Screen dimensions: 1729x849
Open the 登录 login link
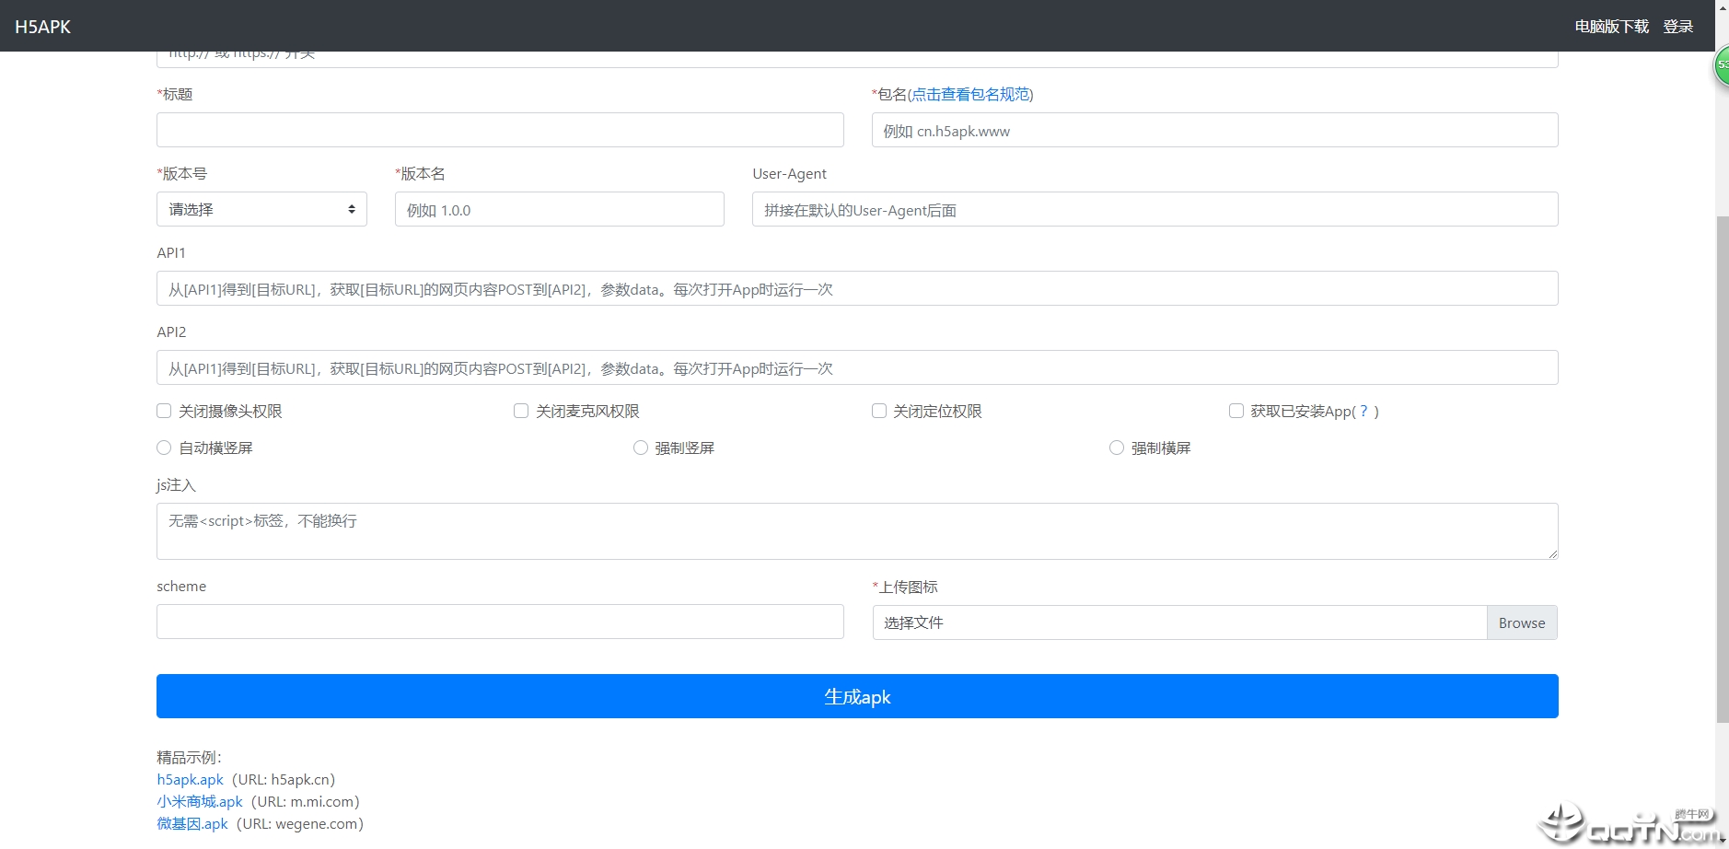1677,27
